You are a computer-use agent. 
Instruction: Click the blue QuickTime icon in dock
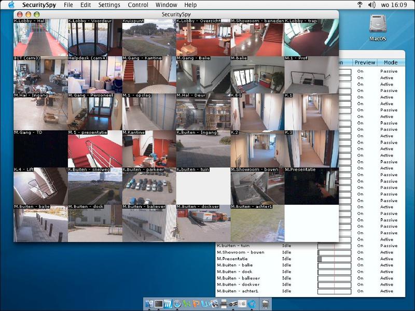251,303
